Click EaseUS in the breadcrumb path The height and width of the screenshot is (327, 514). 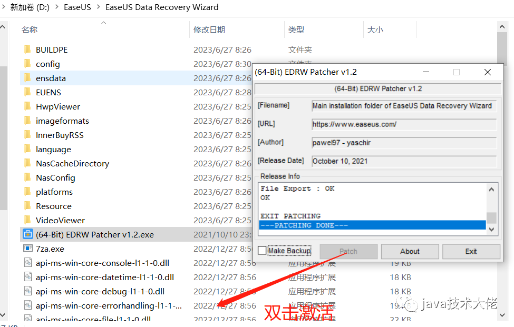tap(77, 7)
